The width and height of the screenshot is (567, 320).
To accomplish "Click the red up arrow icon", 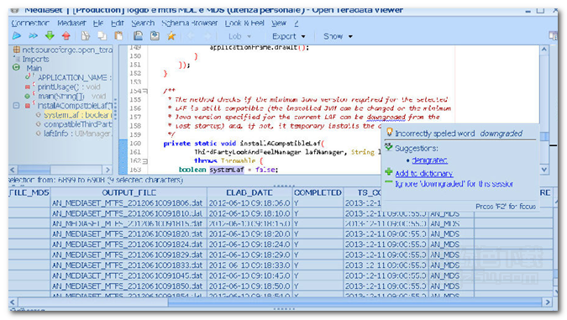I will pyautogui.click(x=66, y=36).
